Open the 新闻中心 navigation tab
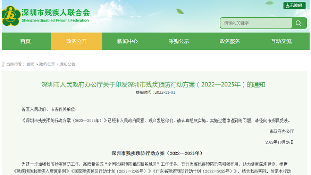Viewport: 311px width, 175px height. 128,41
